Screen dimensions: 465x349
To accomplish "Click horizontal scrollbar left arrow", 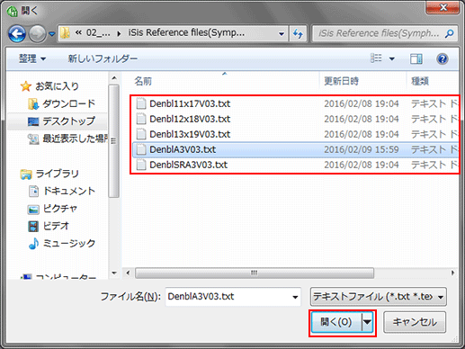I will [x=128, y=273].
